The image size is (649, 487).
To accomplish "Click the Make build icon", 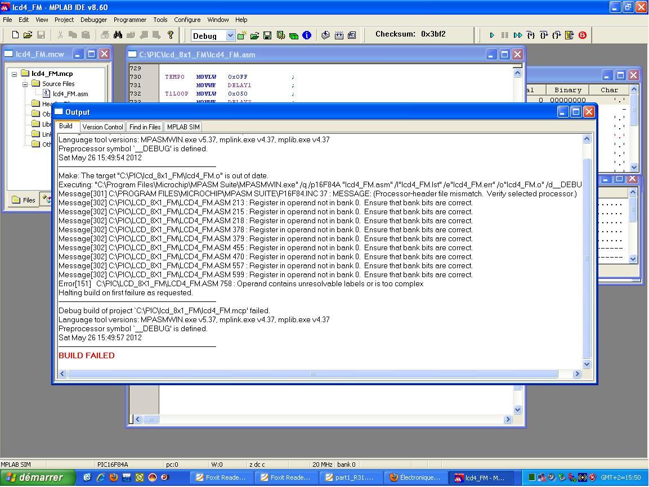I will [325, 35].
